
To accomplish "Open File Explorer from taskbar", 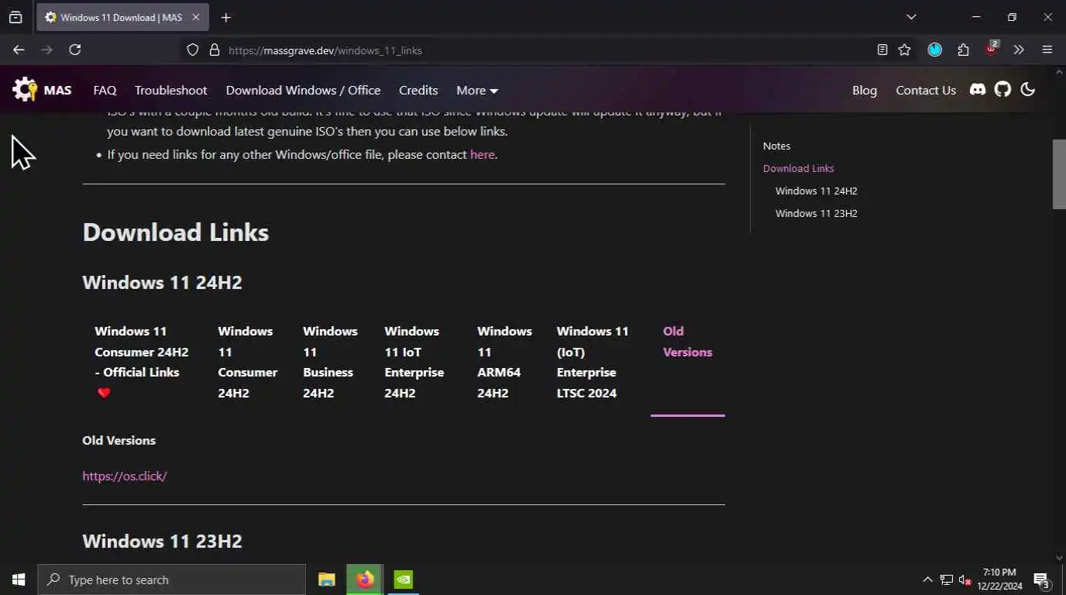I will click(x=327, y=580).
